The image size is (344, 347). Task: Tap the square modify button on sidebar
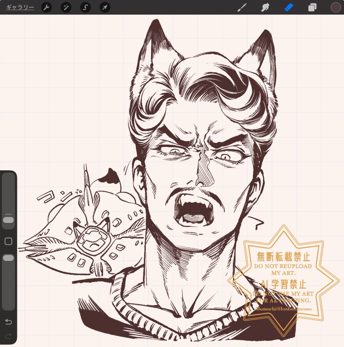pos(8,241)
